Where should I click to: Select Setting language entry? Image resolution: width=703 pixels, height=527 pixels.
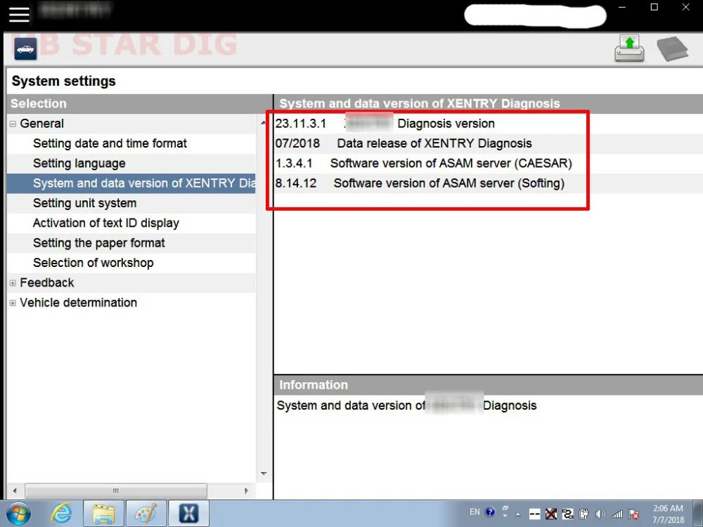(x=79, y=164)
